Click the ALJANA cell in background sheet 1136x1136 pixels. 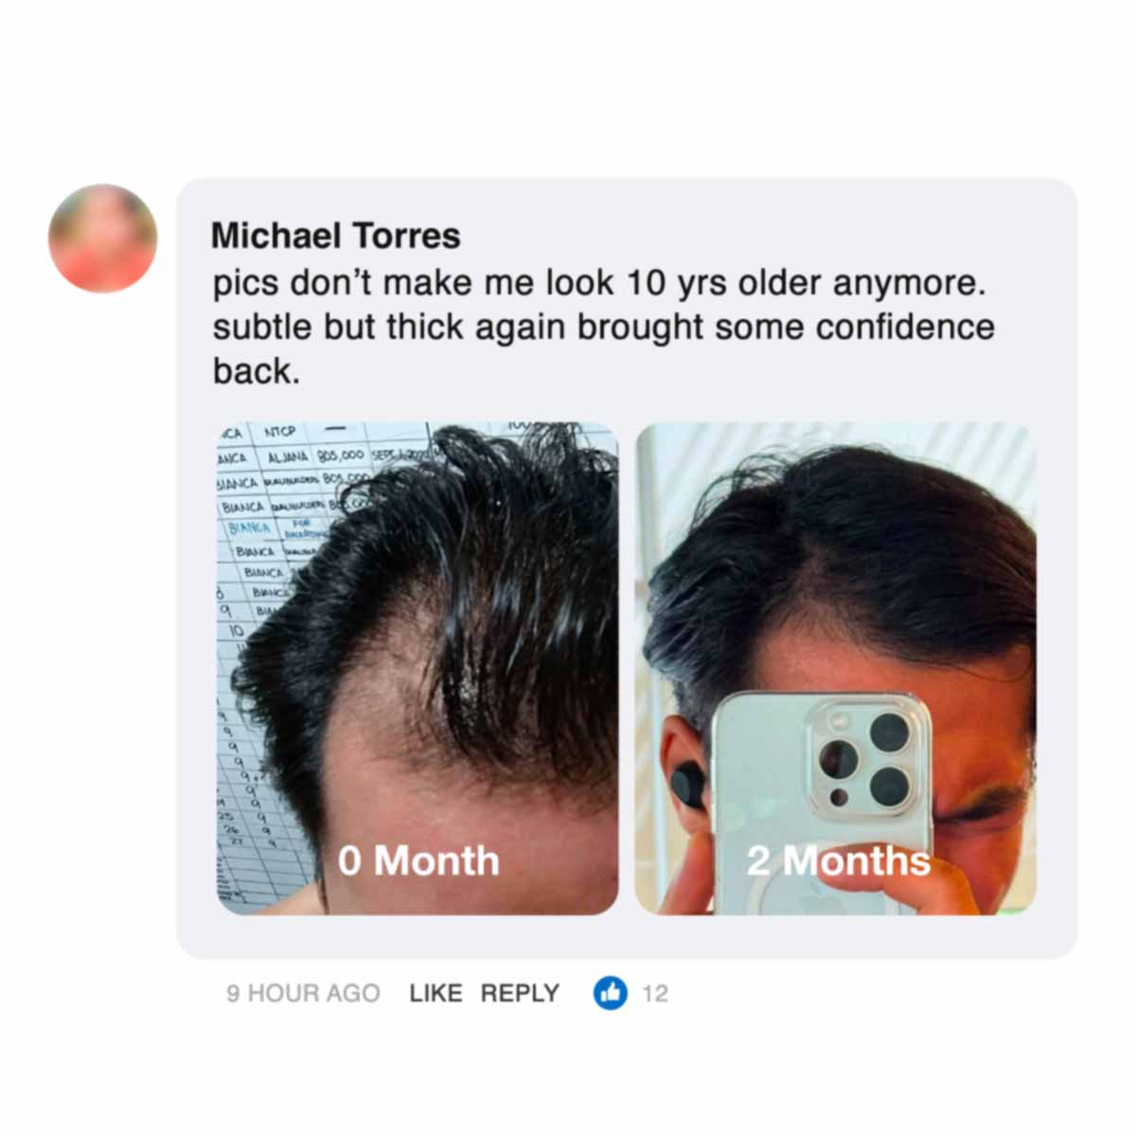click(x=289, y=457)
